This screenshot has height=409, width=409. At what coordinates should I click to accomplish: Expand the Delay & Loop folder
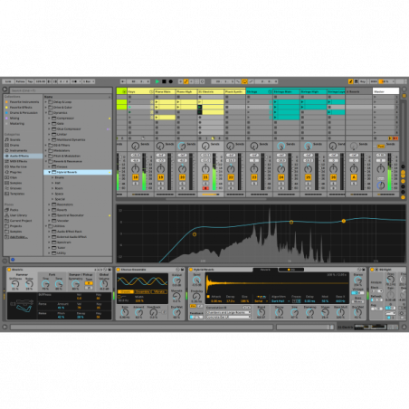[46, 102]
